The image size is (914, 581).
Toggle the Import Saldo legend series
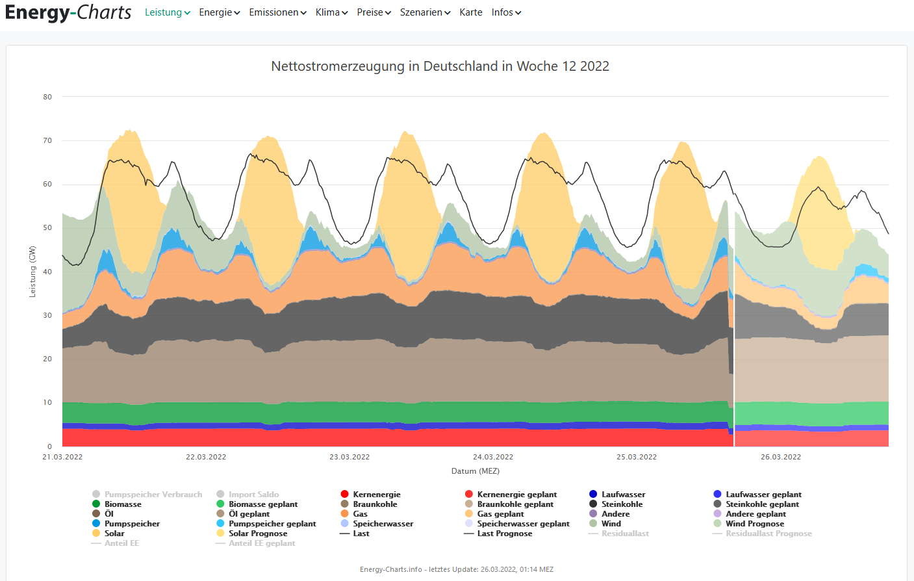[x=248, y=495]
